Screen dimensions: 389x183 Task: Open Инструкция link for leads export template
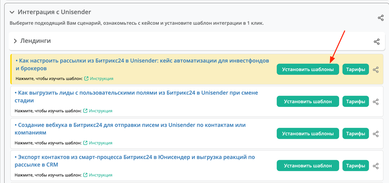100,111
